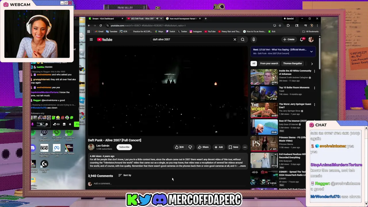Open THX Spatial Audio desktop shortcut

(57, 135)
